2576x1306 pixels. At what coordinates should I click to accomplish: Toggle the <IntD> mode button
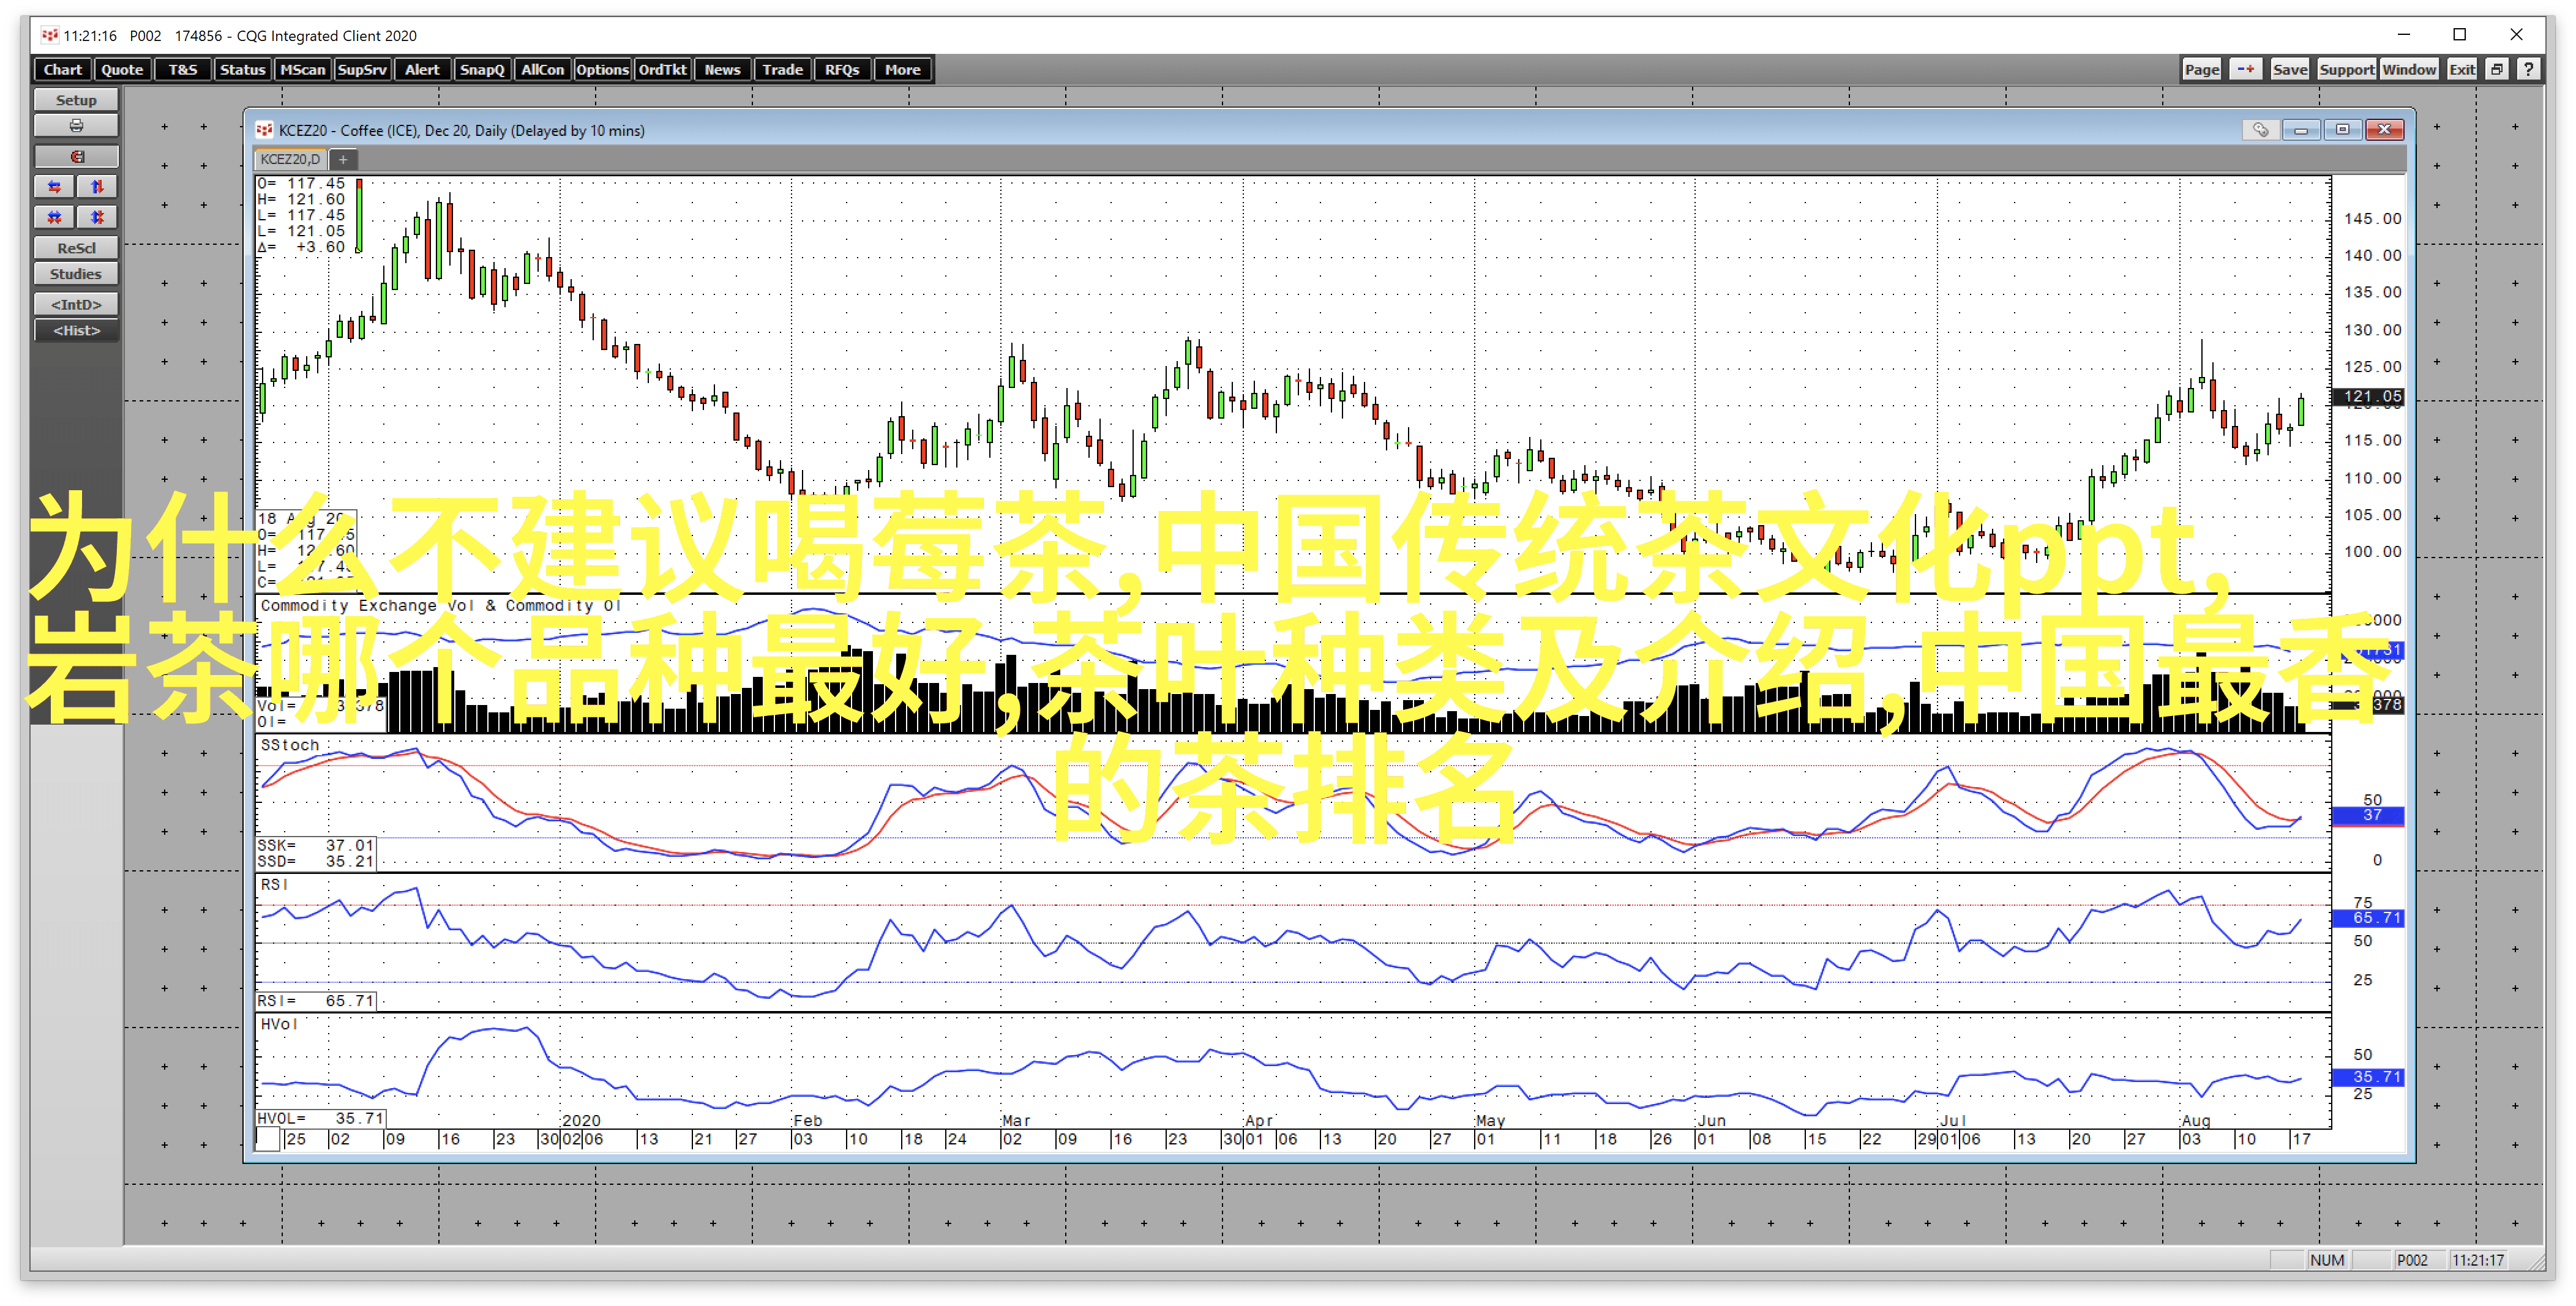pos(76,304)
